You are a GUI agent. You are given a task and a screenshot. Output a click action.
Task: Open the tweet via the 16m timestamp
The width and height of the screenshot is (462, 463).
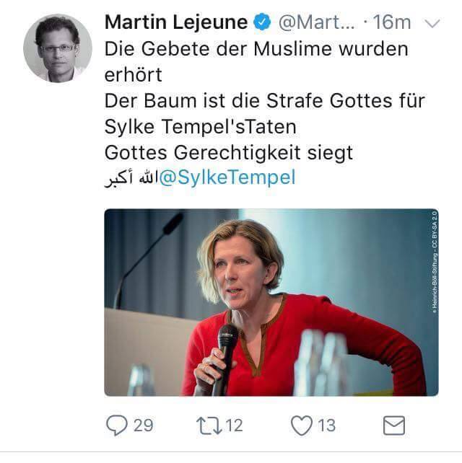[392, 22]
